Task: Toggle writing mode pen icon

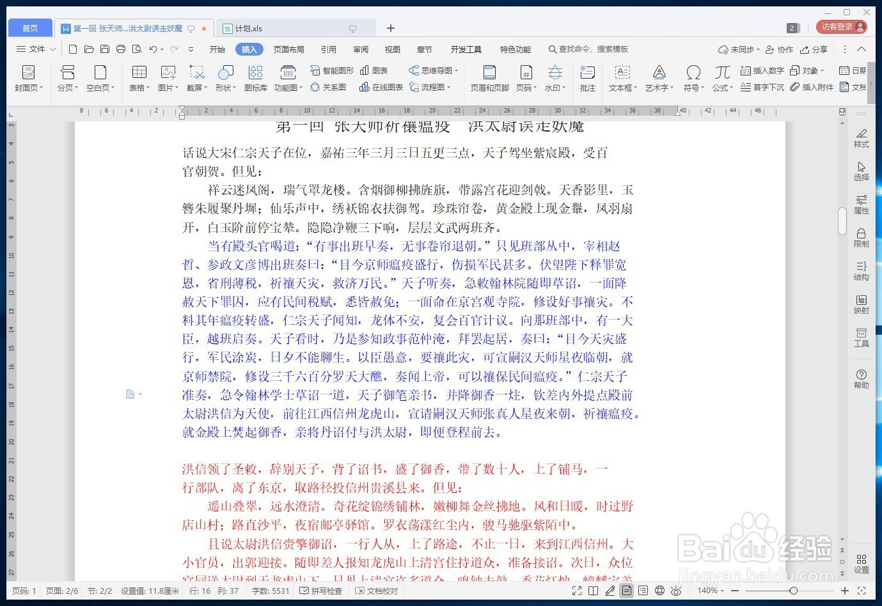Action: (x=610, y=591)
